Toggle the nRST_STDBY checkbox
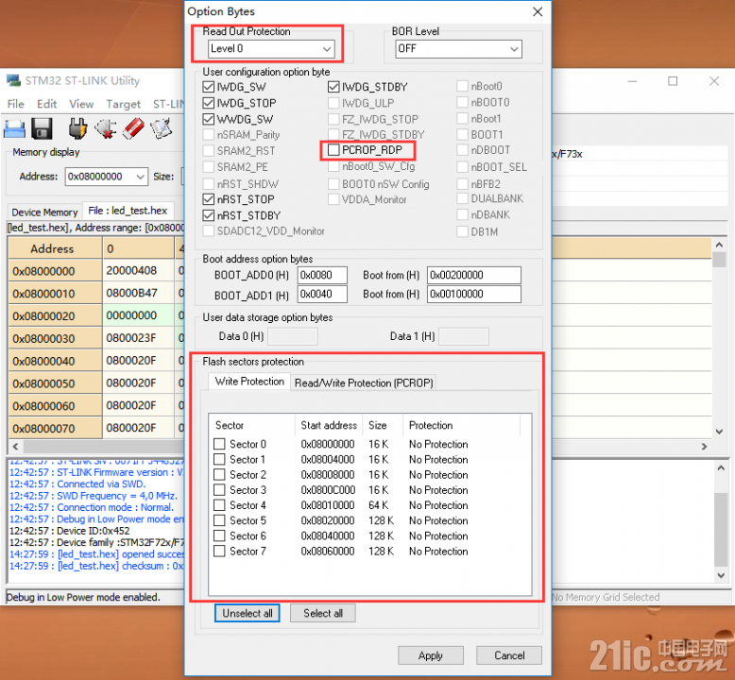 point(208,215)
